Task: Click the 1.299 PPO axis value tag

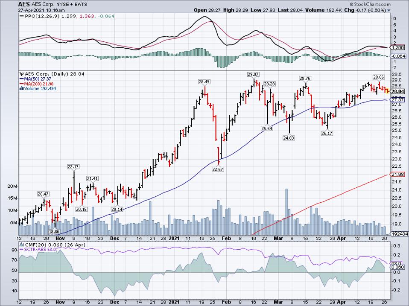Action: [398, 48]
